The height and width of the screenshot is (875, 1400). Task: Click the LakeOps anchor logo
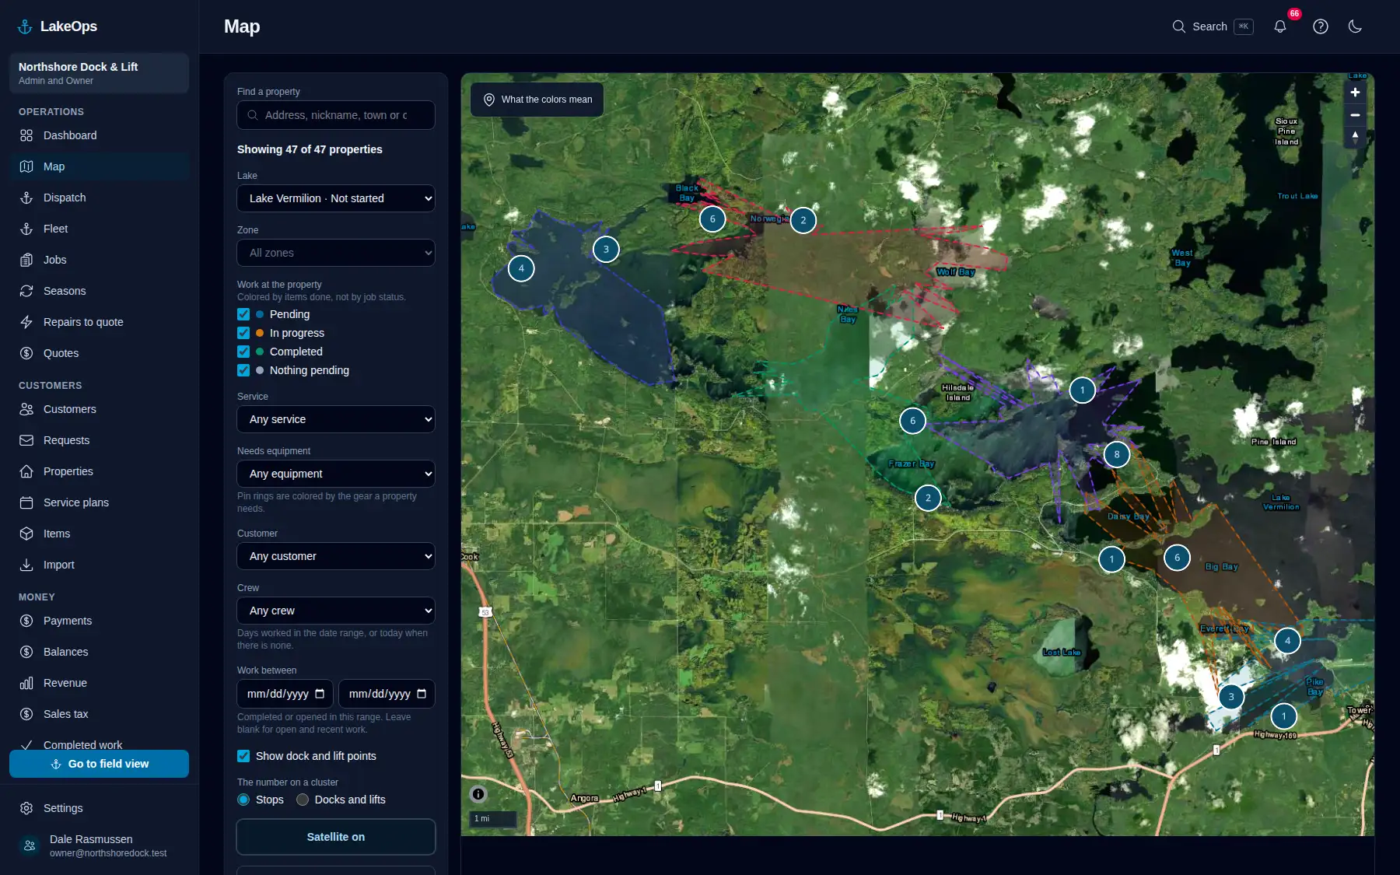tap(25, 26)
